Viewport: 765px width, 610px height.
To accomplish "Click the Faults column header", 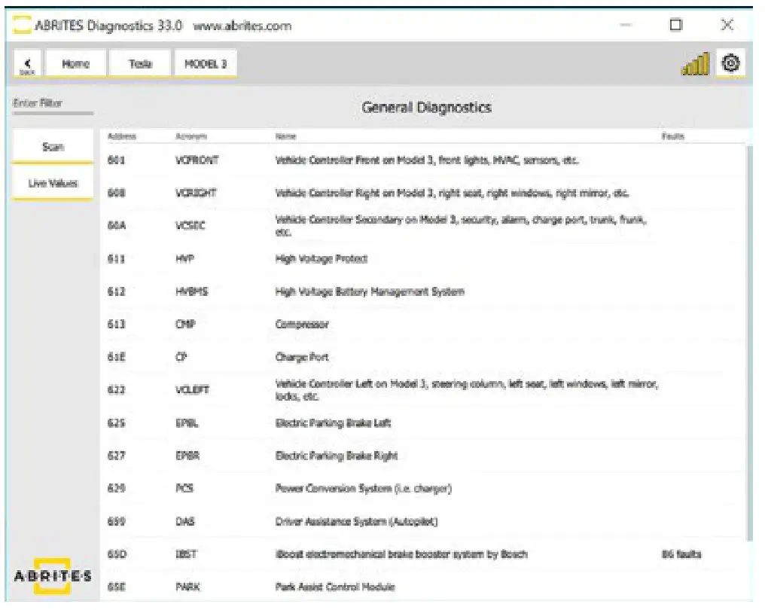I will (x=673, y=136).
